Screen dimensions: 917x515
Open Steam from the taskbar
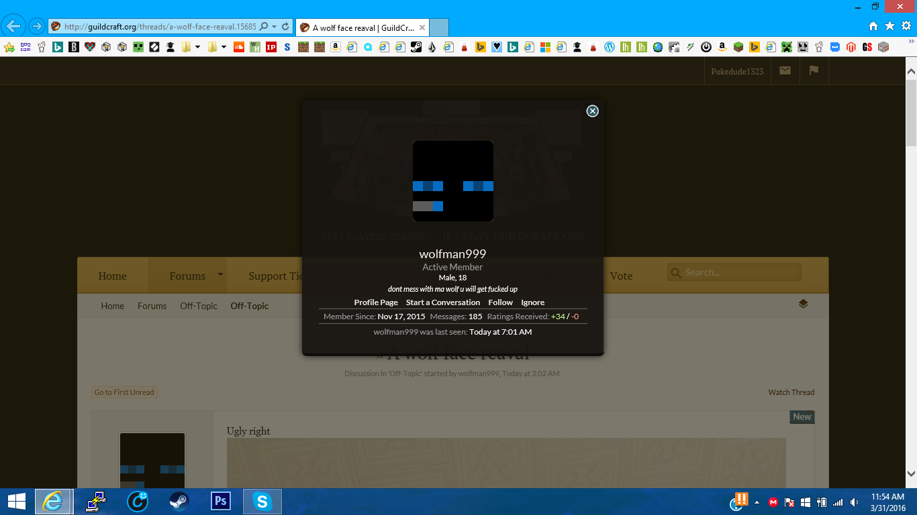(179, 502)
